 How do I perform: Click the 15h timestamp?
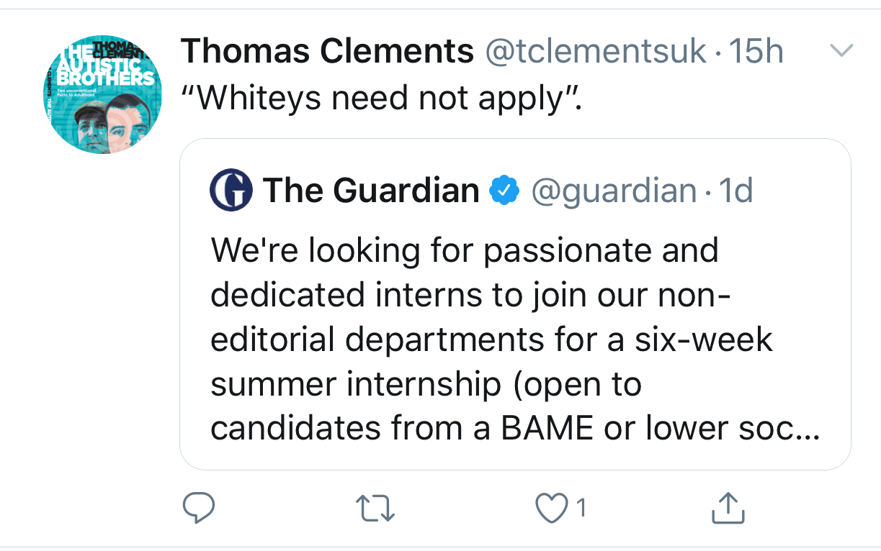point(756,51)
